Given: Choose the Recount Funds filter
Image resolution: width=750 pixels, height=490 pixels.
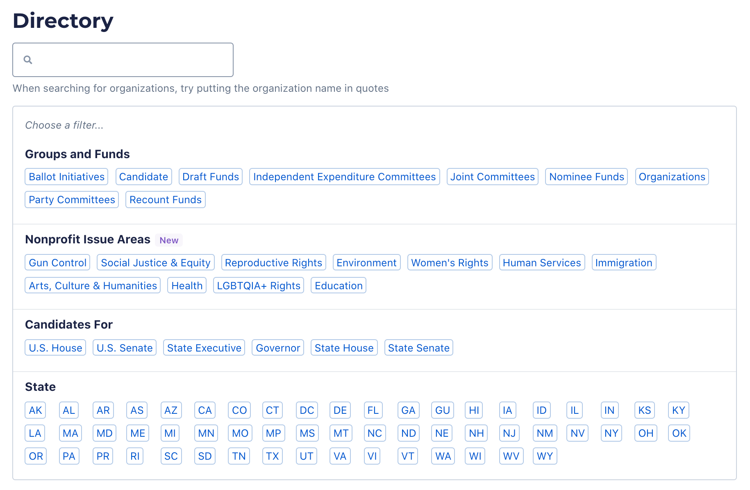Looking at the screenshot, I should tap(166, 200).
